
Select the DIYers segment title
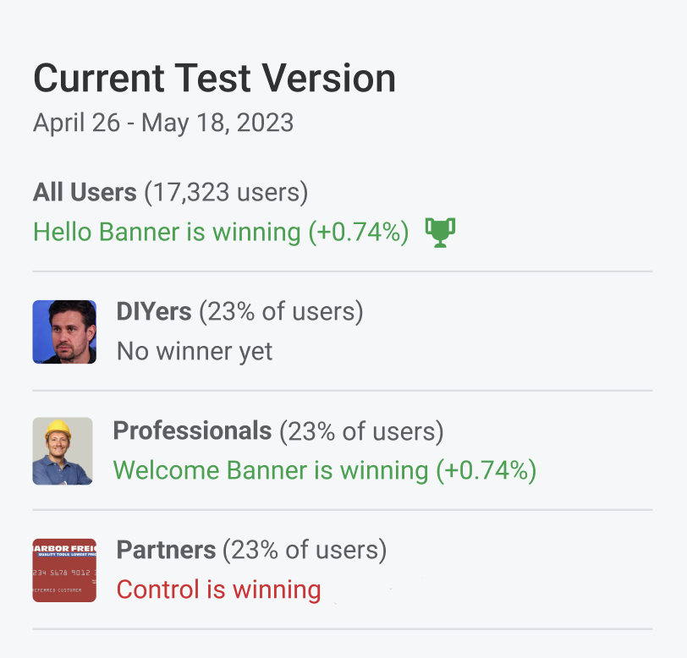pyautogui.click(x=154, y=311)
